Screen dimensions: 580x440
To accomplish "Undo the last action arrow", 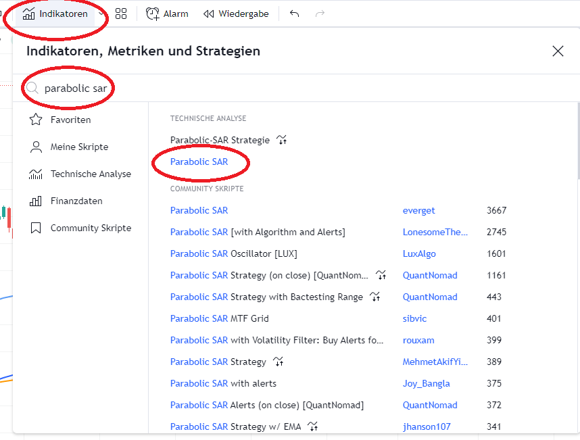I will coord(294,14).
